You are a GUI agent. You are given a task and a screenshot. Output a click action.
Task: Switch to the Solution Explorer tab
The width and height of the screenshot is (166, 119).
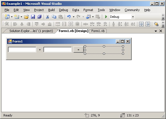click(31, 31)
